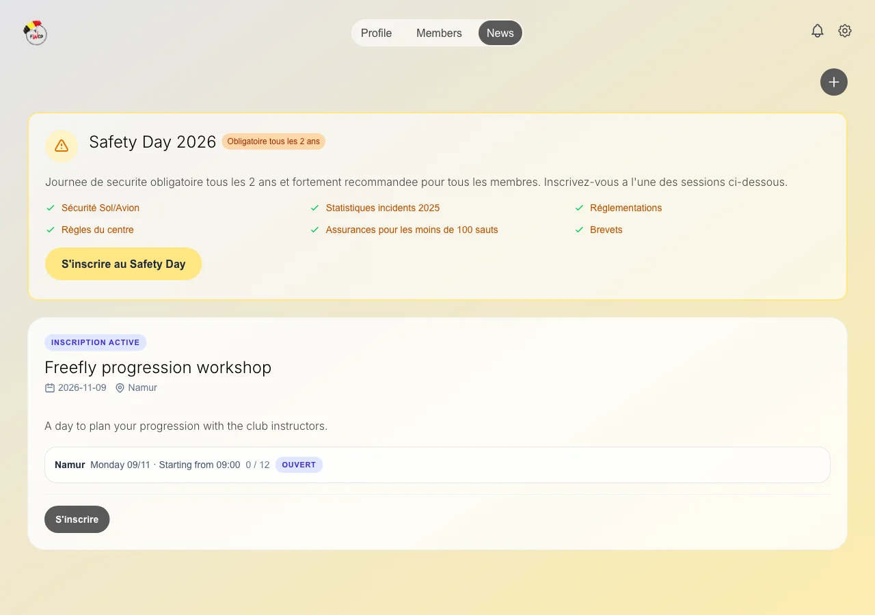Viewport: 875px width, 615px height.
Task: Click the Safety Day 2026 heading
Action: tap(152, 141)
